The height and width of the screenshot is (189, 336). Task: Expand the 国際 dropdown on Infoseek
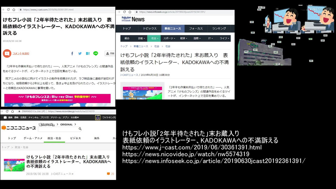pos(197,38)
